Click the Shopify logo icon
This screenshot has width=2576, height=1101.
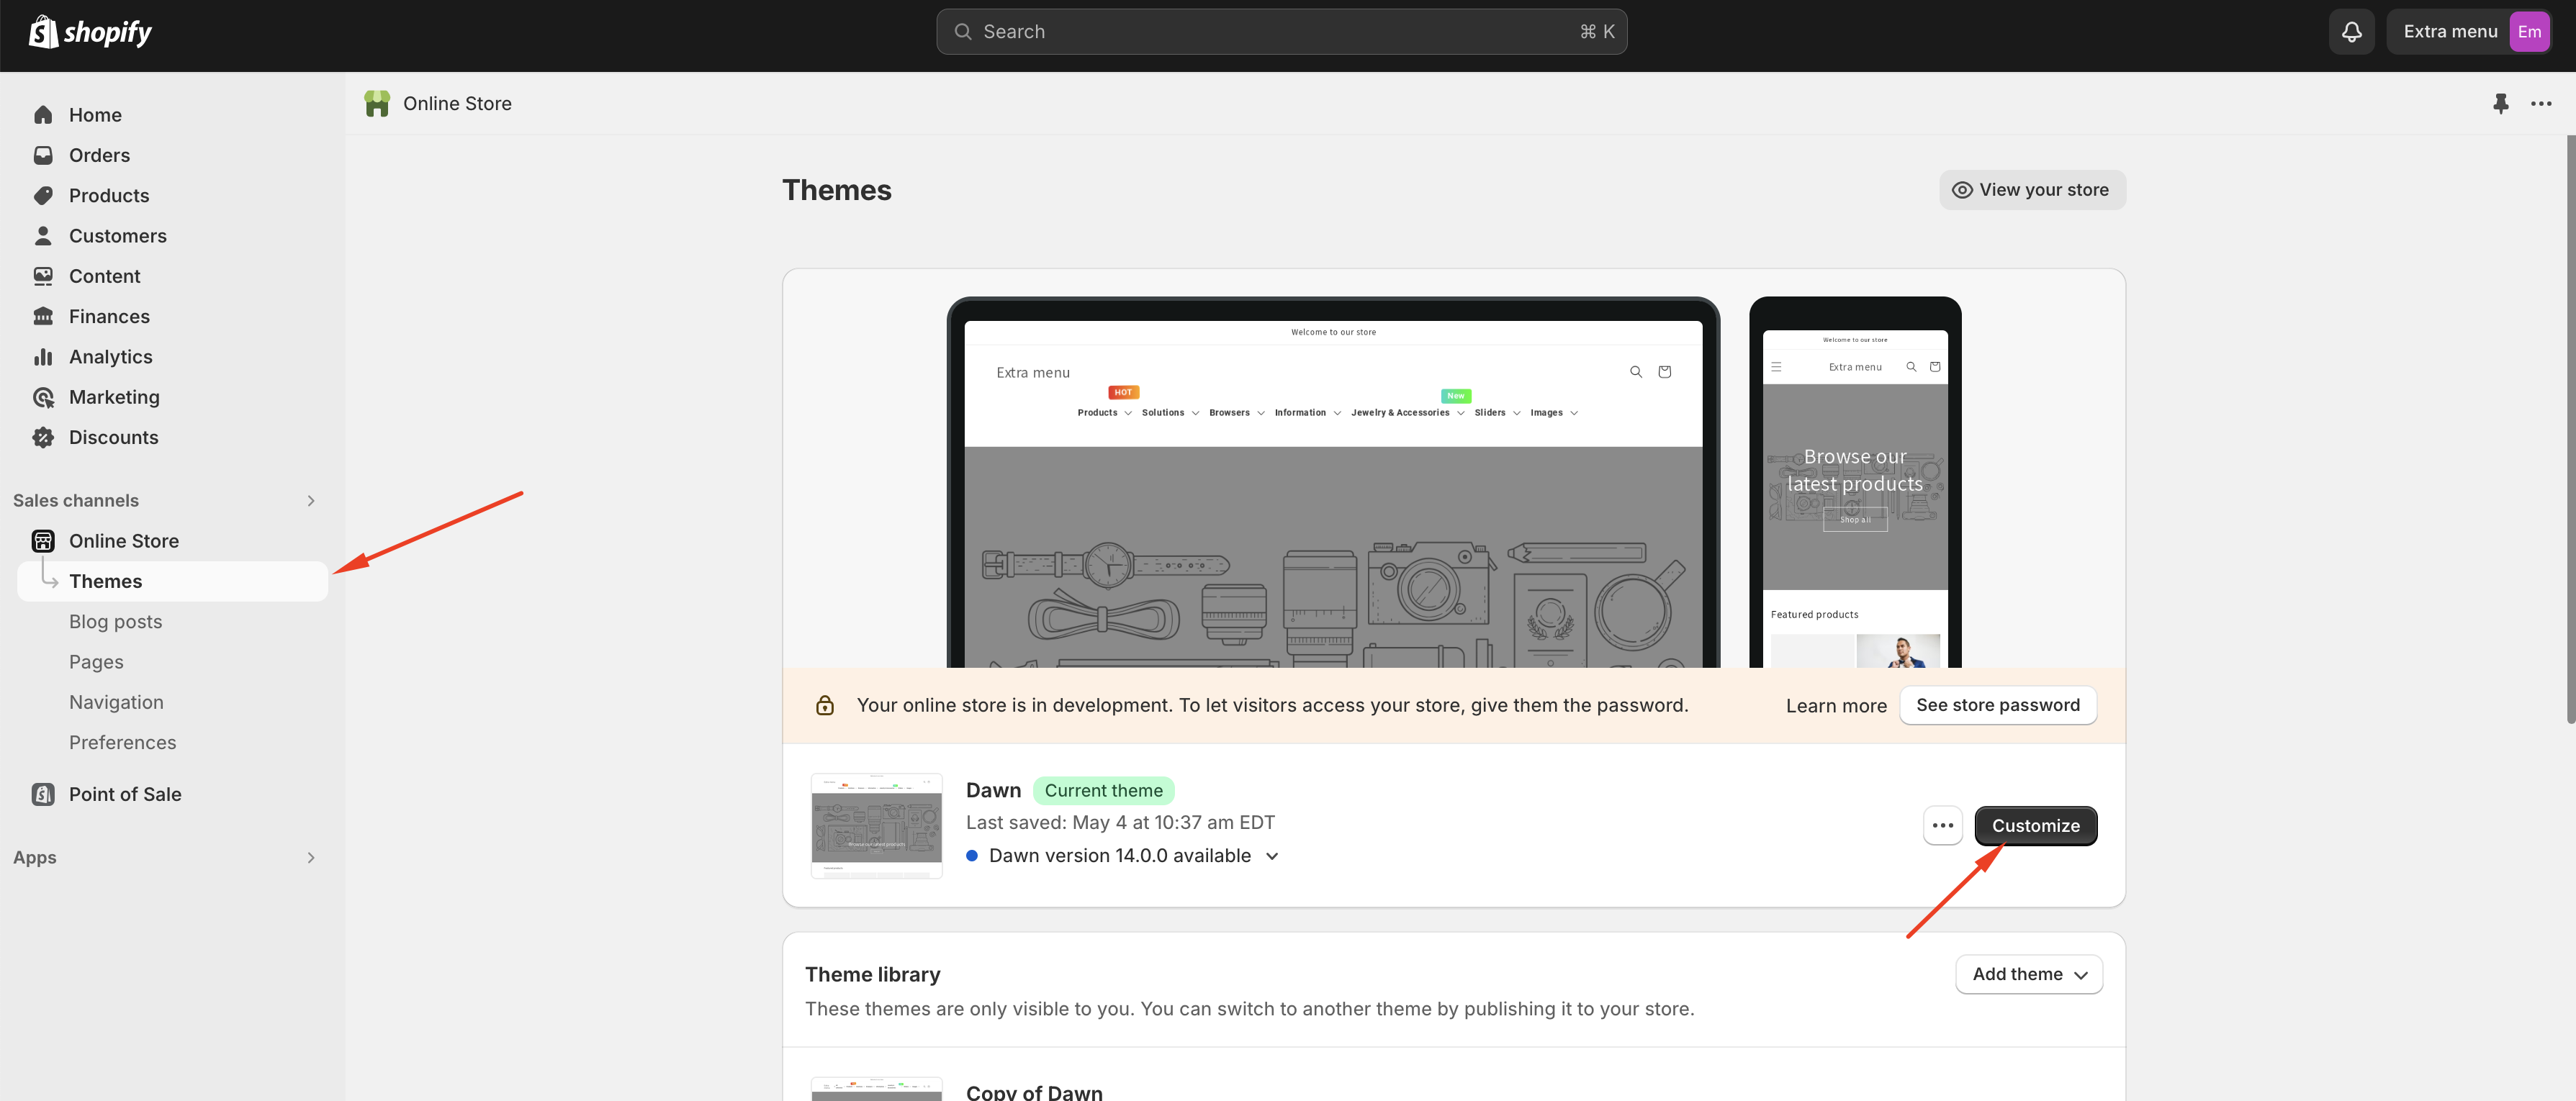[43, 32]
